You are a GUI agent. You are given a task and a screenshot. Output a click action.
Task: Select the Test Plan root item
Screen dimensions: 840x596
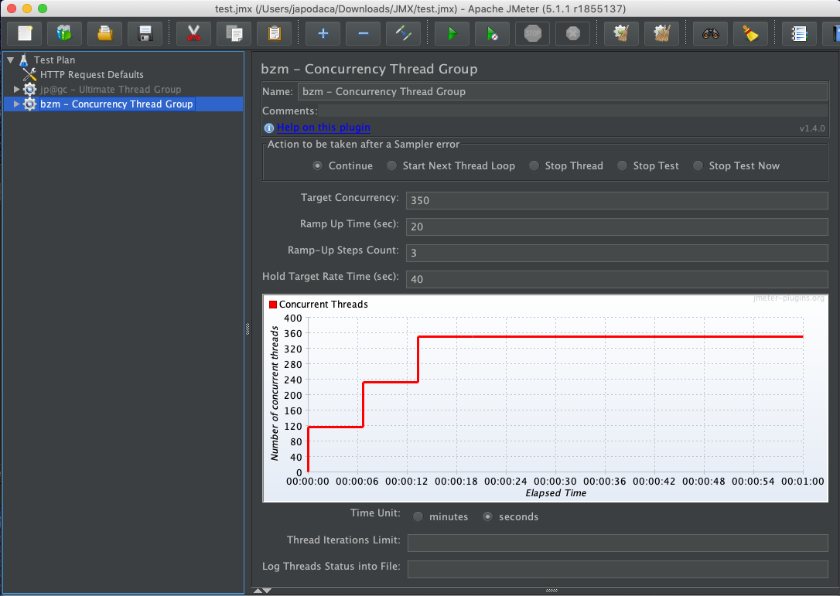[x=55, y=60]
